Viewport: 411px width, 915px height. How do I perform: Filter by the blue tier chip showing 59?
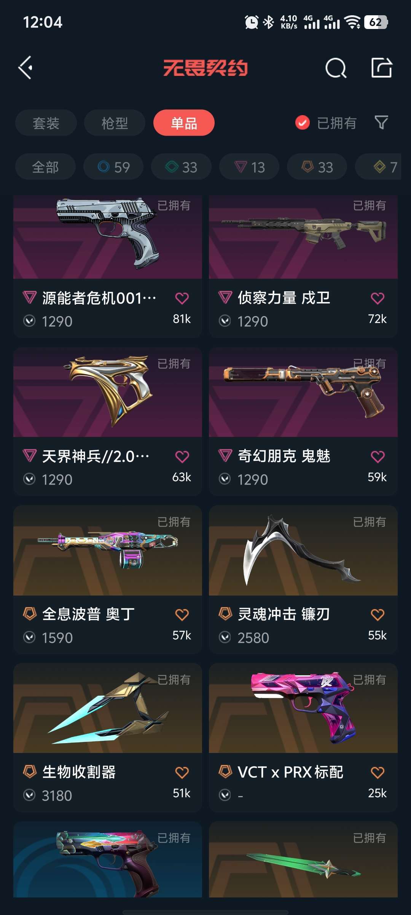tap(113, 167)
